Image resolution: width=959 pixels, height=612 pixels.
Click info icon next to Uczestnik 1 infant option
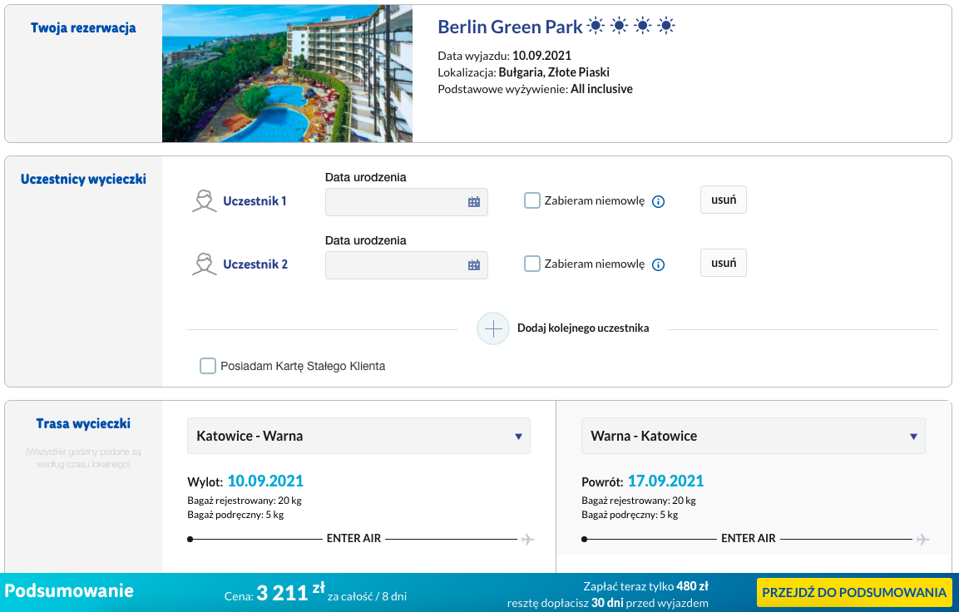[x=658, y=201]
